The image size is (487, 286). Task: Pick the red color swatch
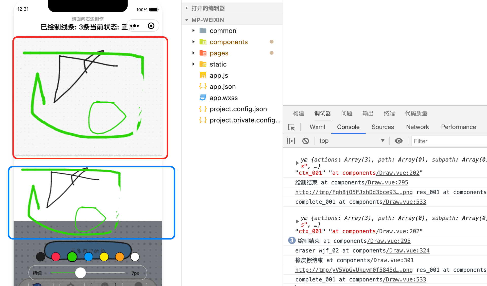tap(56, 257)
